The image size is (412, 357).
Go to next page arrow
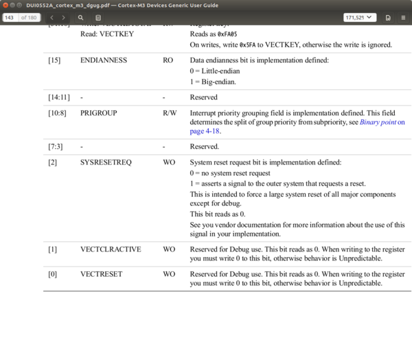click(x=63, y=18)
